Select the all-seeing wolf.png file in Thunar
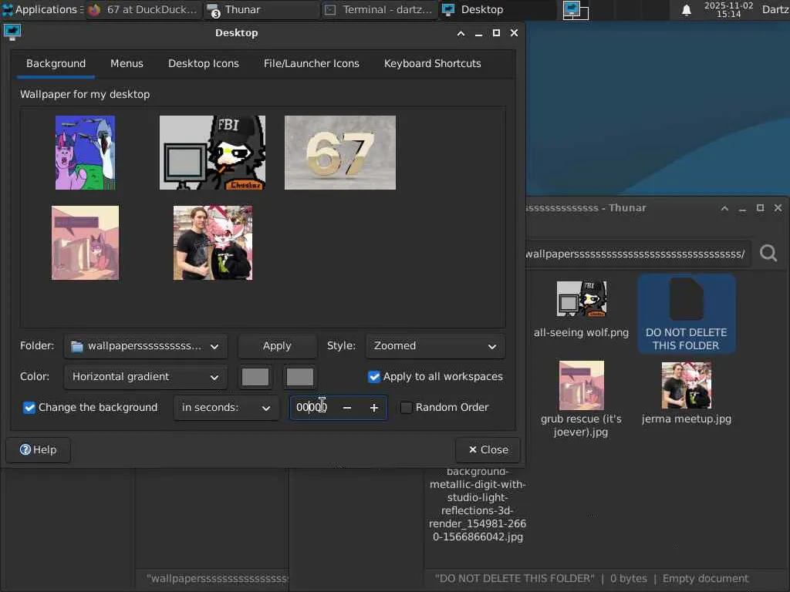 (x=582, y=310)
